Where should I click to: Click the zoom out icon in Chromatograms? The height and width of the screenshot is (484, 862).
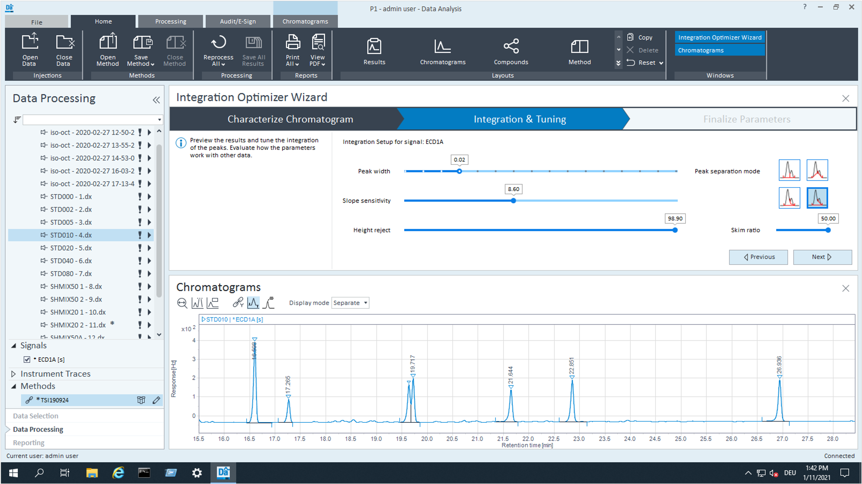(x=182, y=303)
